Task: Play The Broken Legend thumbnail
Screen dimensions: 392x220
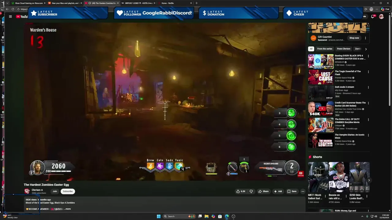Action: click(321, 141)
